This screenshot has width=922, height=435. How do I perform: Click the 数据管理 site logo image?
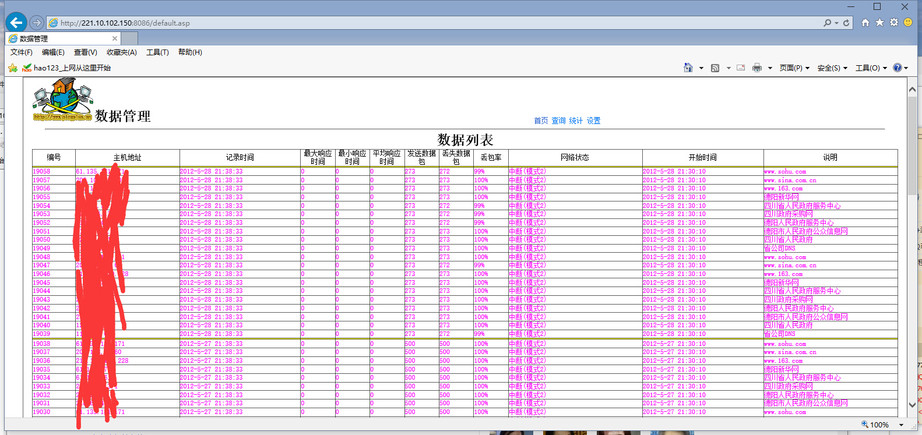coord(63,100)
